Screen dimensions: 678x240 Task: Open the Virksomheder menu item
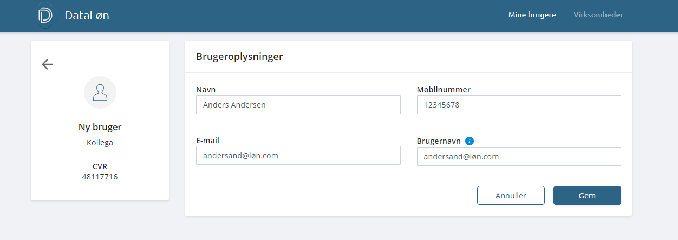(x=598, y=15)
